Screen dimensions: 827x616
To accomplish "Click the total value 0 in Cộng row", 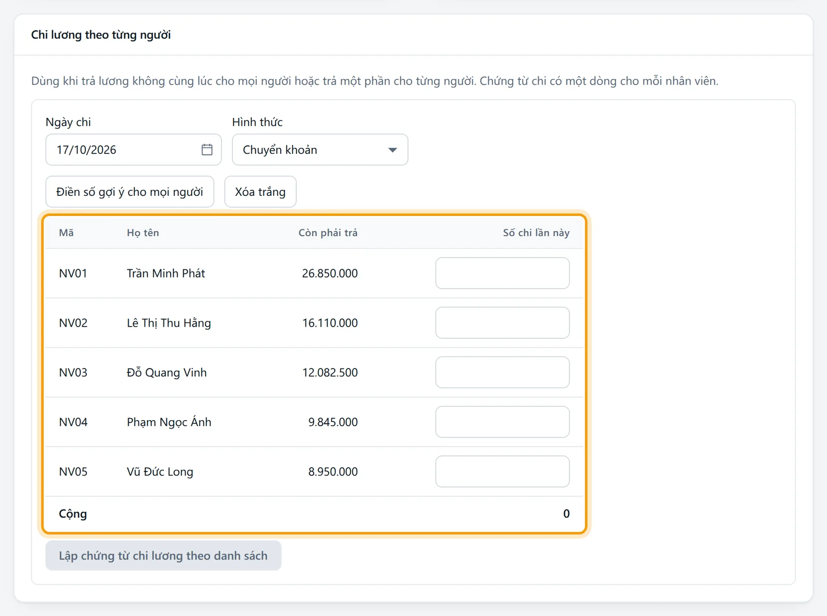I will 566,514.
